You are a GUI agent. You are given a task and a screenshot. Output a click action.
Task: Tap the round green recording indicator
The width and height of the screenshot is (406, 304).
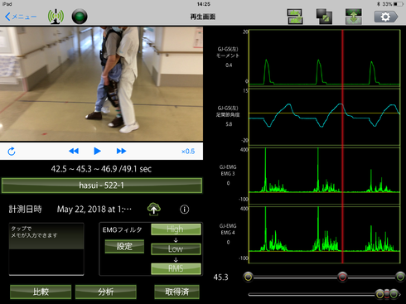(x=80, y=17)
